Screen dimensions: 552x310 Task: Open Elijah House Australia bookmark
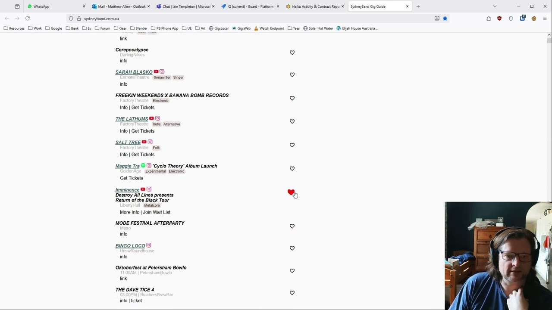point(358,28)
